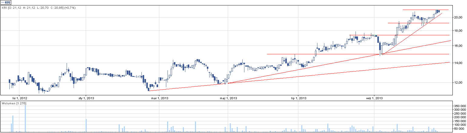The image size is (467, 133).
Task: Click the 12,00 price axis label
Action: click(458, 83)
